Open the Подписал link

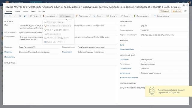coord(8,52)
